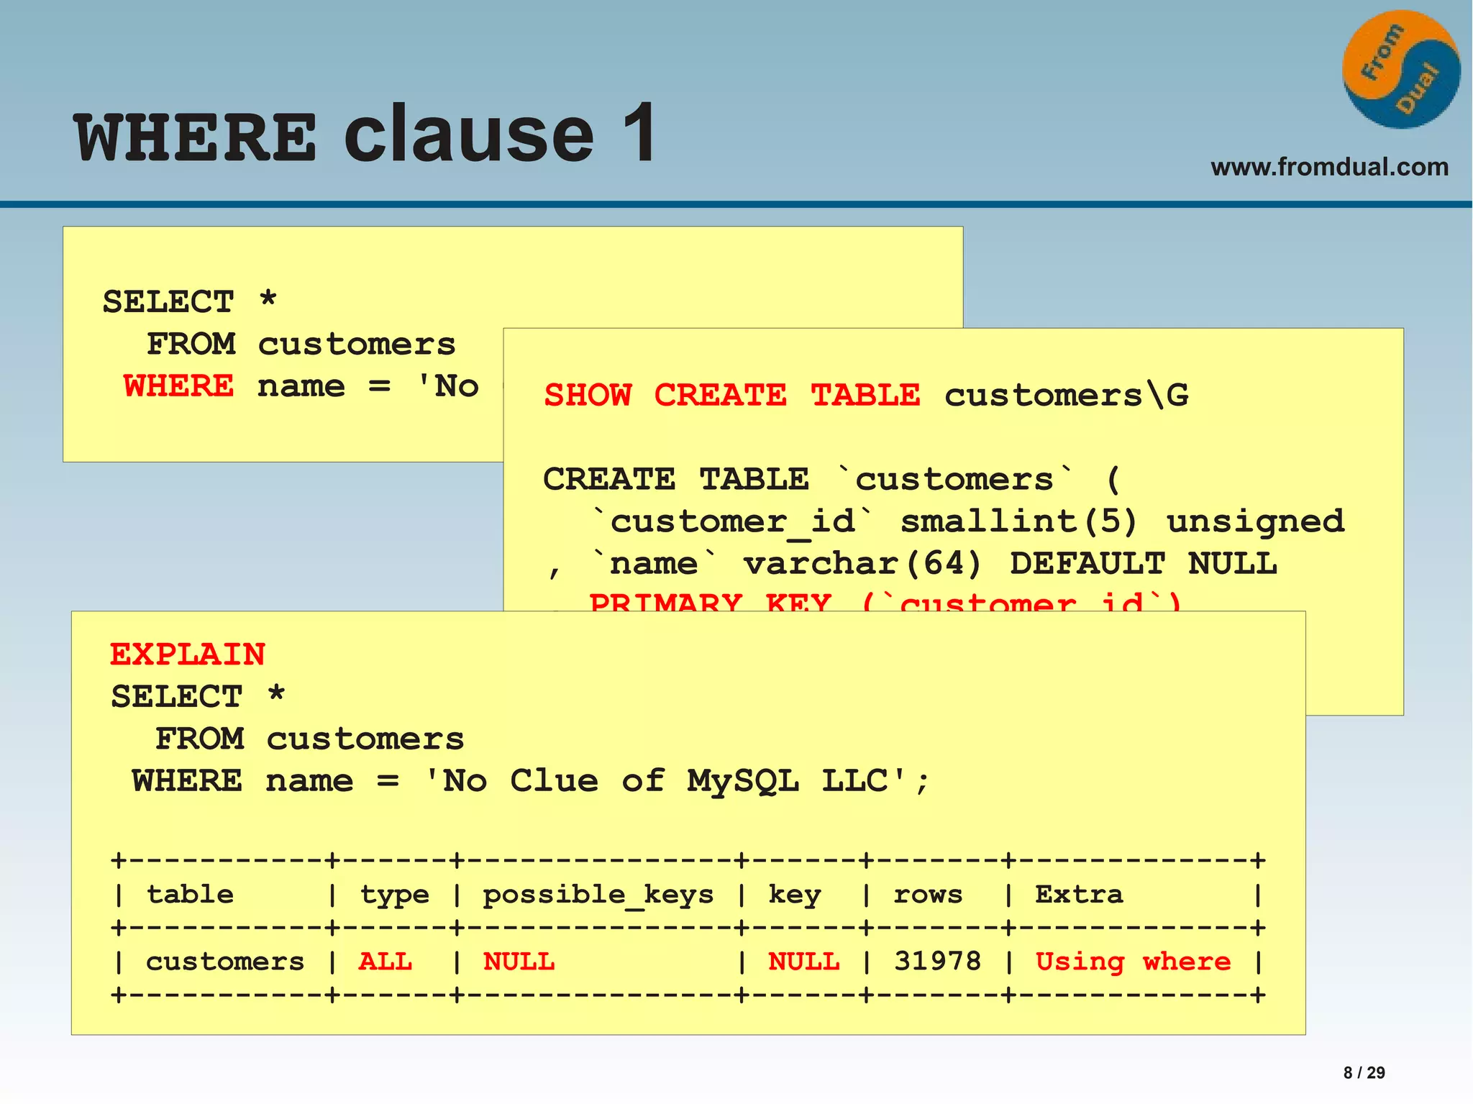
Task: Click the 'WHERE clause 1' slide title
Action: pyautogui.click(x=365, y=134)
